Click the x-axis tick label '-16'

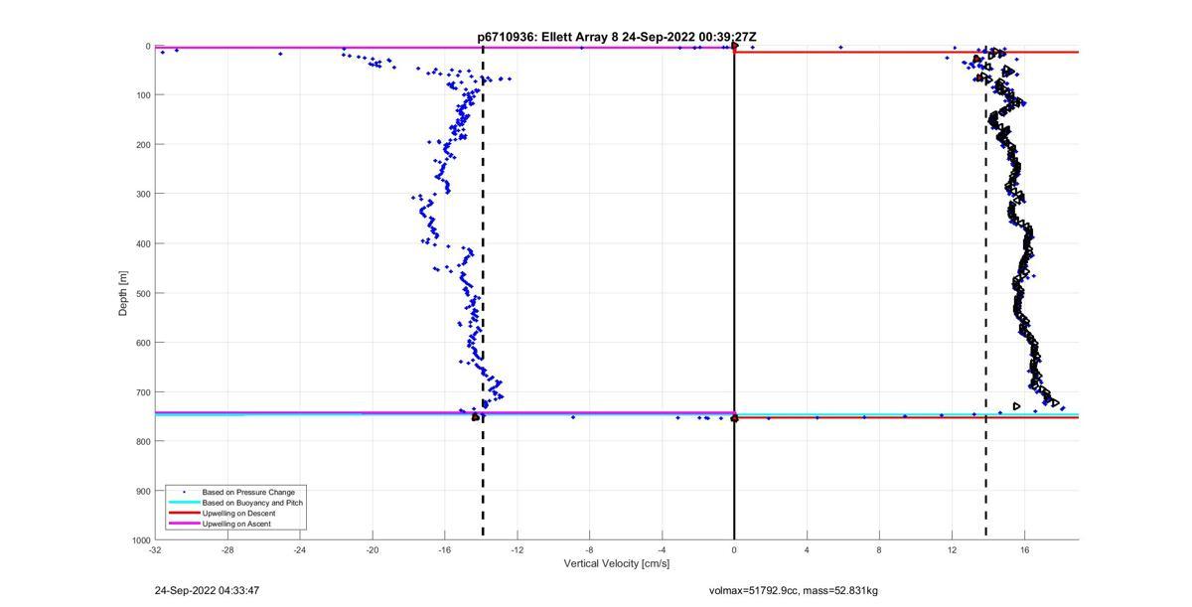[x=445, y=549]
